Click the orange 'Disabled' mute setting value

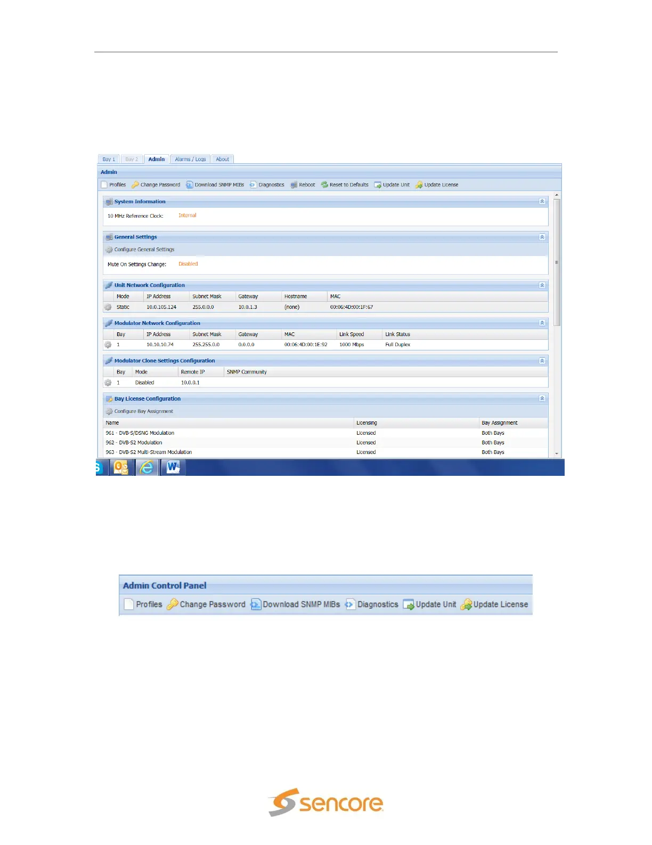tap(188, 264)
